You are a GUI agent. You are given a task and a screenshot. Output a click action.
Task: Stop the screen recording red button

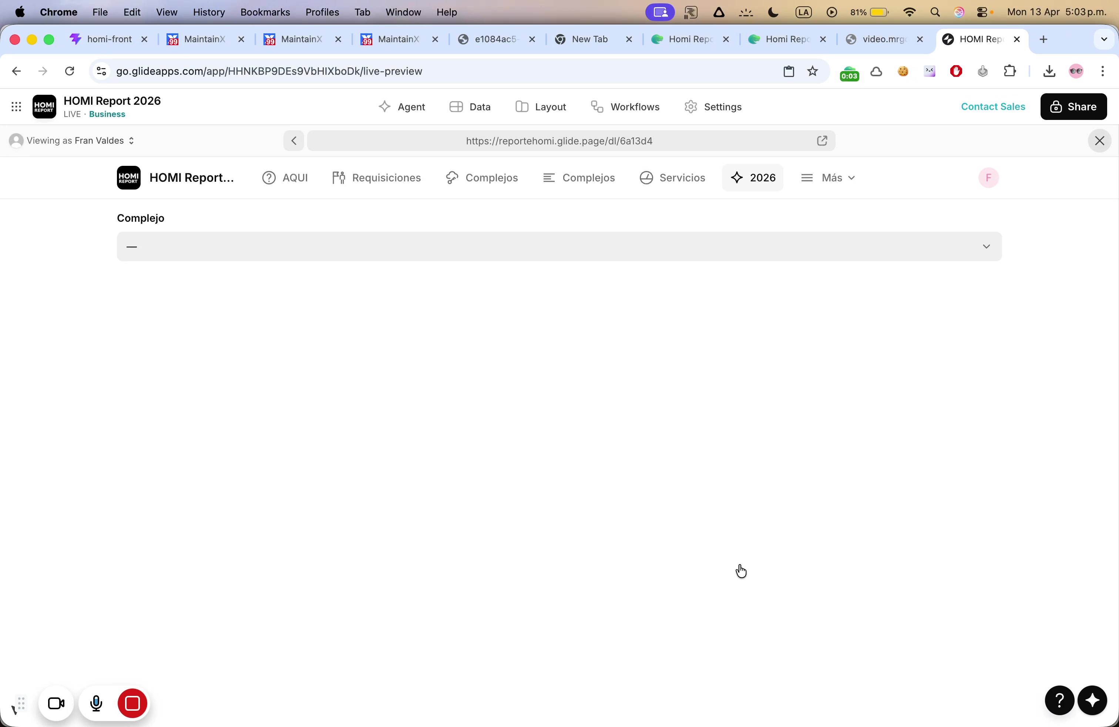click(132, 703)
